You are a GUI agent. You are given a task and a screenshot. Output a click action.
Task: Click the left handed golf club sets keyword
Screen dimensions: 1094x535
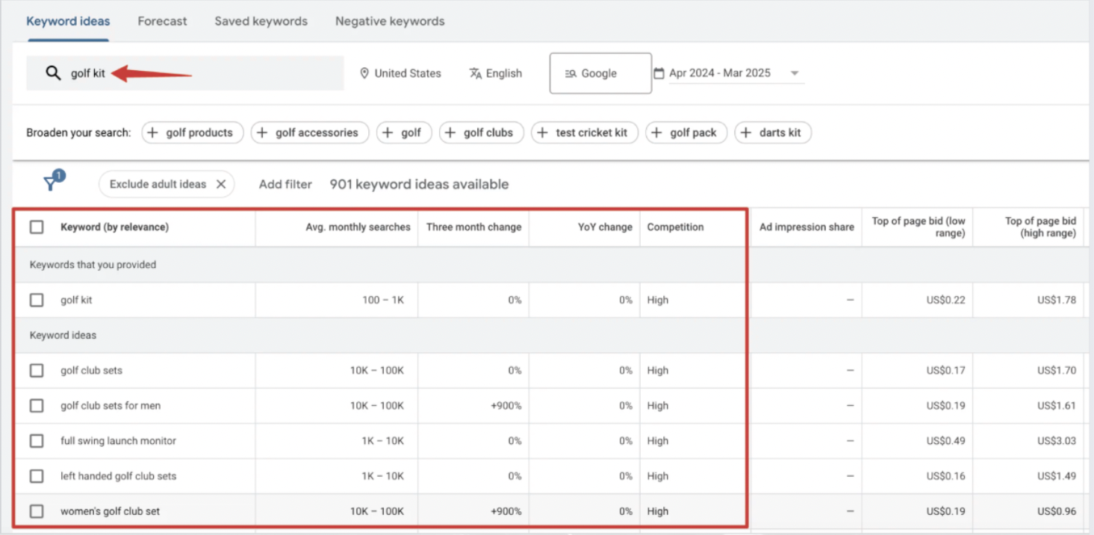(x=118, y=476)
